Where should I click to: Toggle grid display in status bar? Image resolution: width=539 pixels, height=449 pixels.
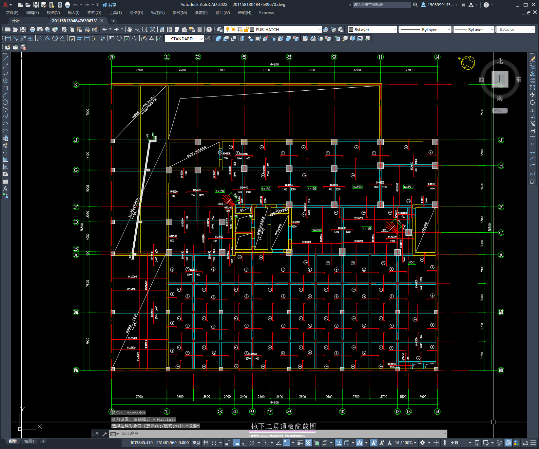click(206, 443)
